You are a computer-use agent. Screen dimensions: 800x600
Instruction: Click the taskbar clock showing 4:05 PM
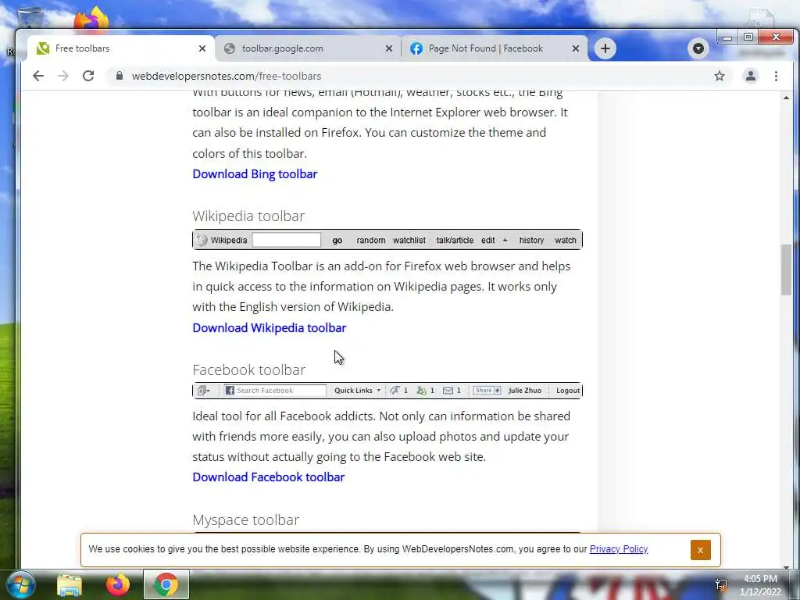tap(760, 585)
